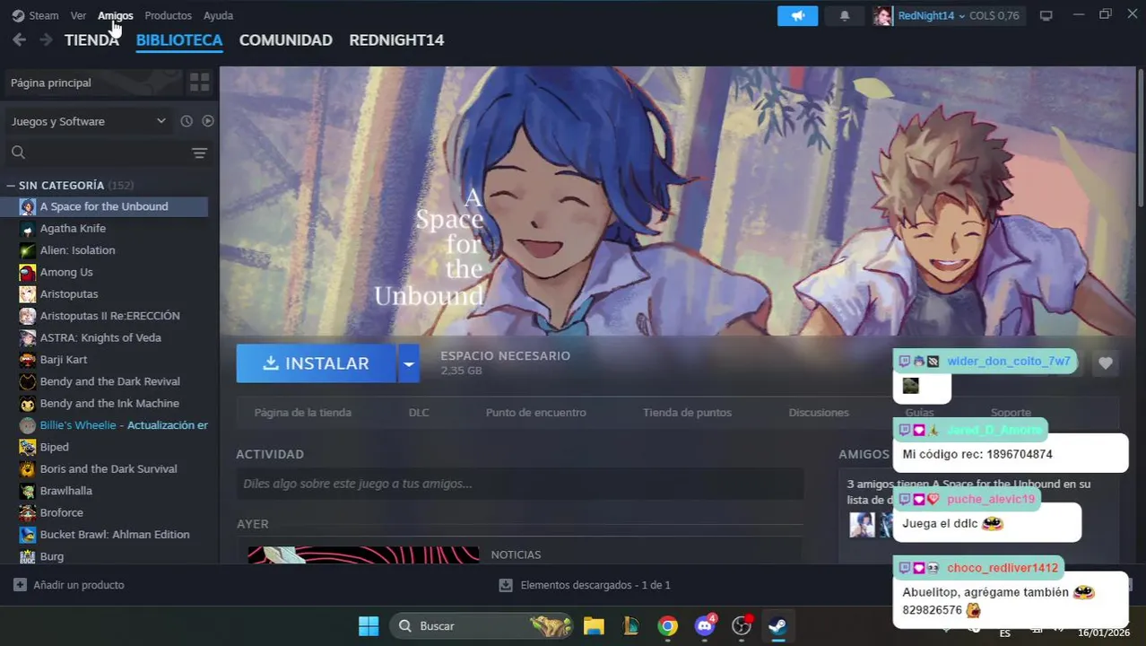The height and width of the screenshot is (646, 1146).
Task: Open the news thumbnail under AYER
Action: pyautogui.click(x=363, y=554)
